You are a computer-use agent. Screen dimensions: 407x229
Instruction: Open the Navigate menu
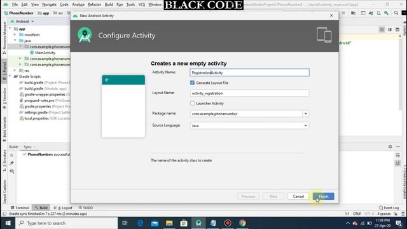pyautogui.click(x=49, y=4)
